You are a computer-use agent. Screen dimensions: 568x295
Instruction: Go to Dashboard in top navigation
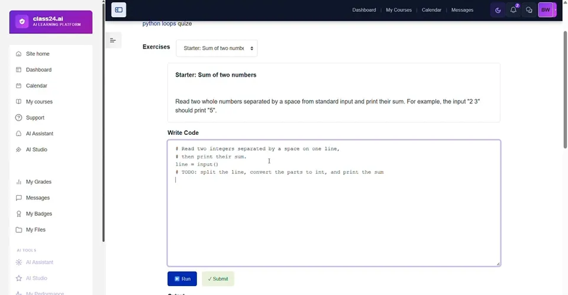pyautogui.click(x=364, y=10)
